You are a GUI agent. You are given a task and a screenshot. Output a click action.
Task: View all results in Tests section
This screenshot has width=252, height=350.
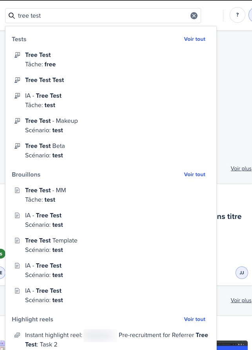click(194, 39)
